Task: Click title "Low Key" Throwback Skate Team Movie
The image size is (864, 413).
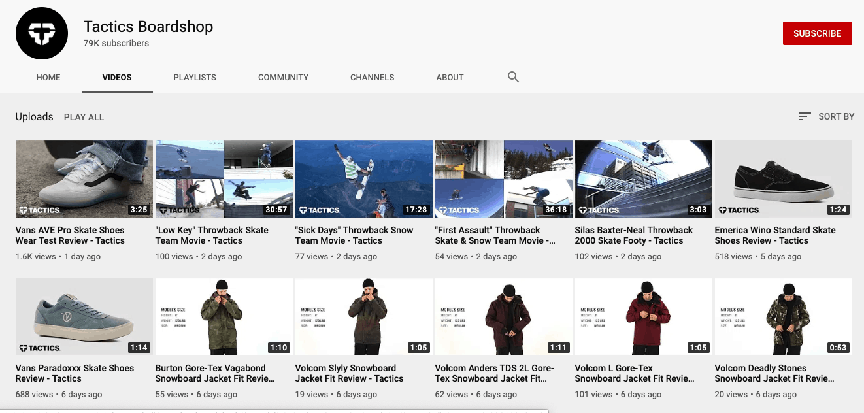Action: pos(212,235)
